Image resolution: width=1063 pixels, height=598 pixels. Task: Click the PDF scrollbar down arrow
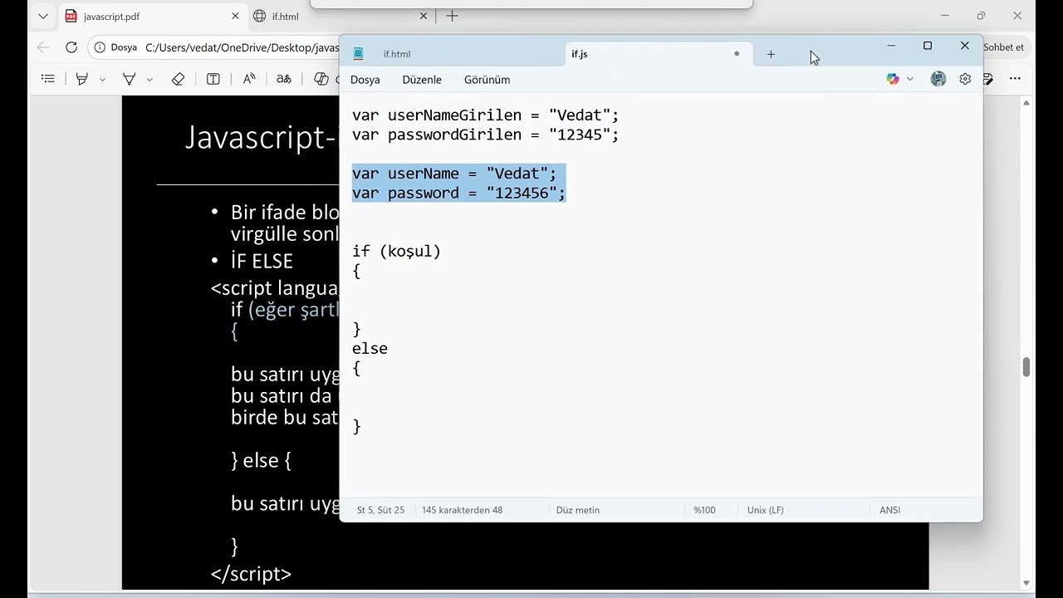1026,583
